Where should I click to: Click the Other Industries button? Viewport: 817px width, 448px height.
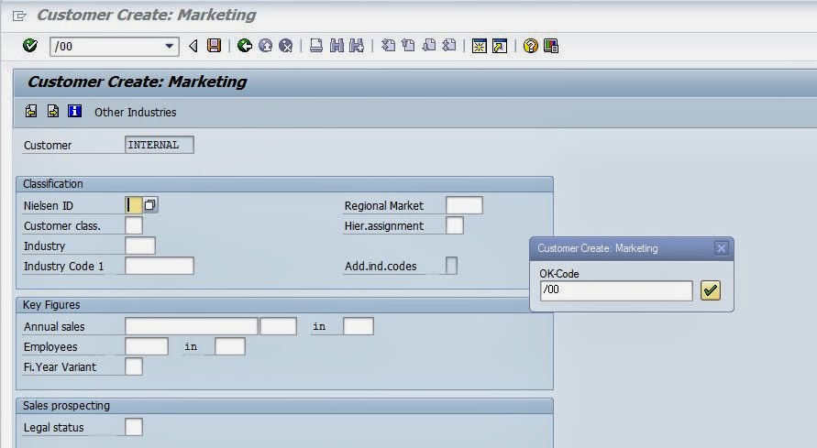coord(135,112)
